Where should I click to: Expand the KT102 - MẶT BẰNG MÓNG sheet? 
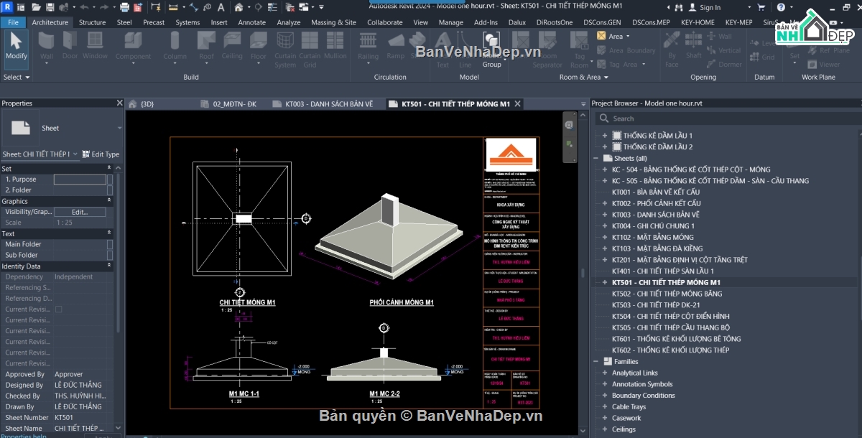click(604, 237)
